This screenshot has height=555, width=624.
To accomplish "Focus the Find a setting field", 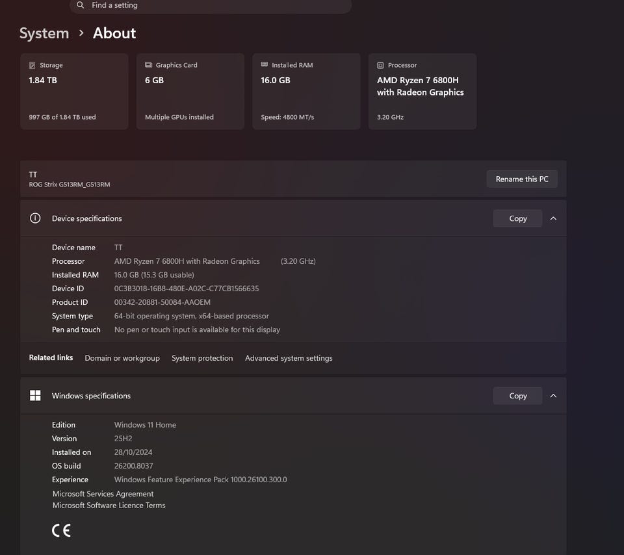I will tap(214, 5).
